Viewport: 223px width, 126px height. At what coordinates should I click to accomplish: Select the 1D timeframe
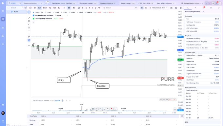click(50, 8)
